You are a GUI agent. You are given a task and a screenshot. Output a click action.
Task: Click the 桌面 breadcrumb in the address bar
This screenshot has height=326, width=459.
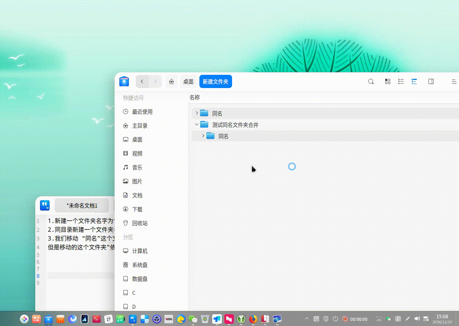(188, 81)
